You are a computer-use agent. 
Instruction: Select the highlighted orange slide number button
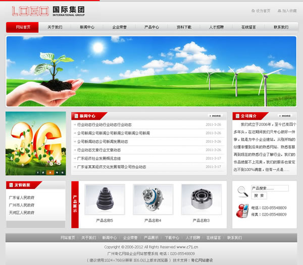[x=50, y=172]
